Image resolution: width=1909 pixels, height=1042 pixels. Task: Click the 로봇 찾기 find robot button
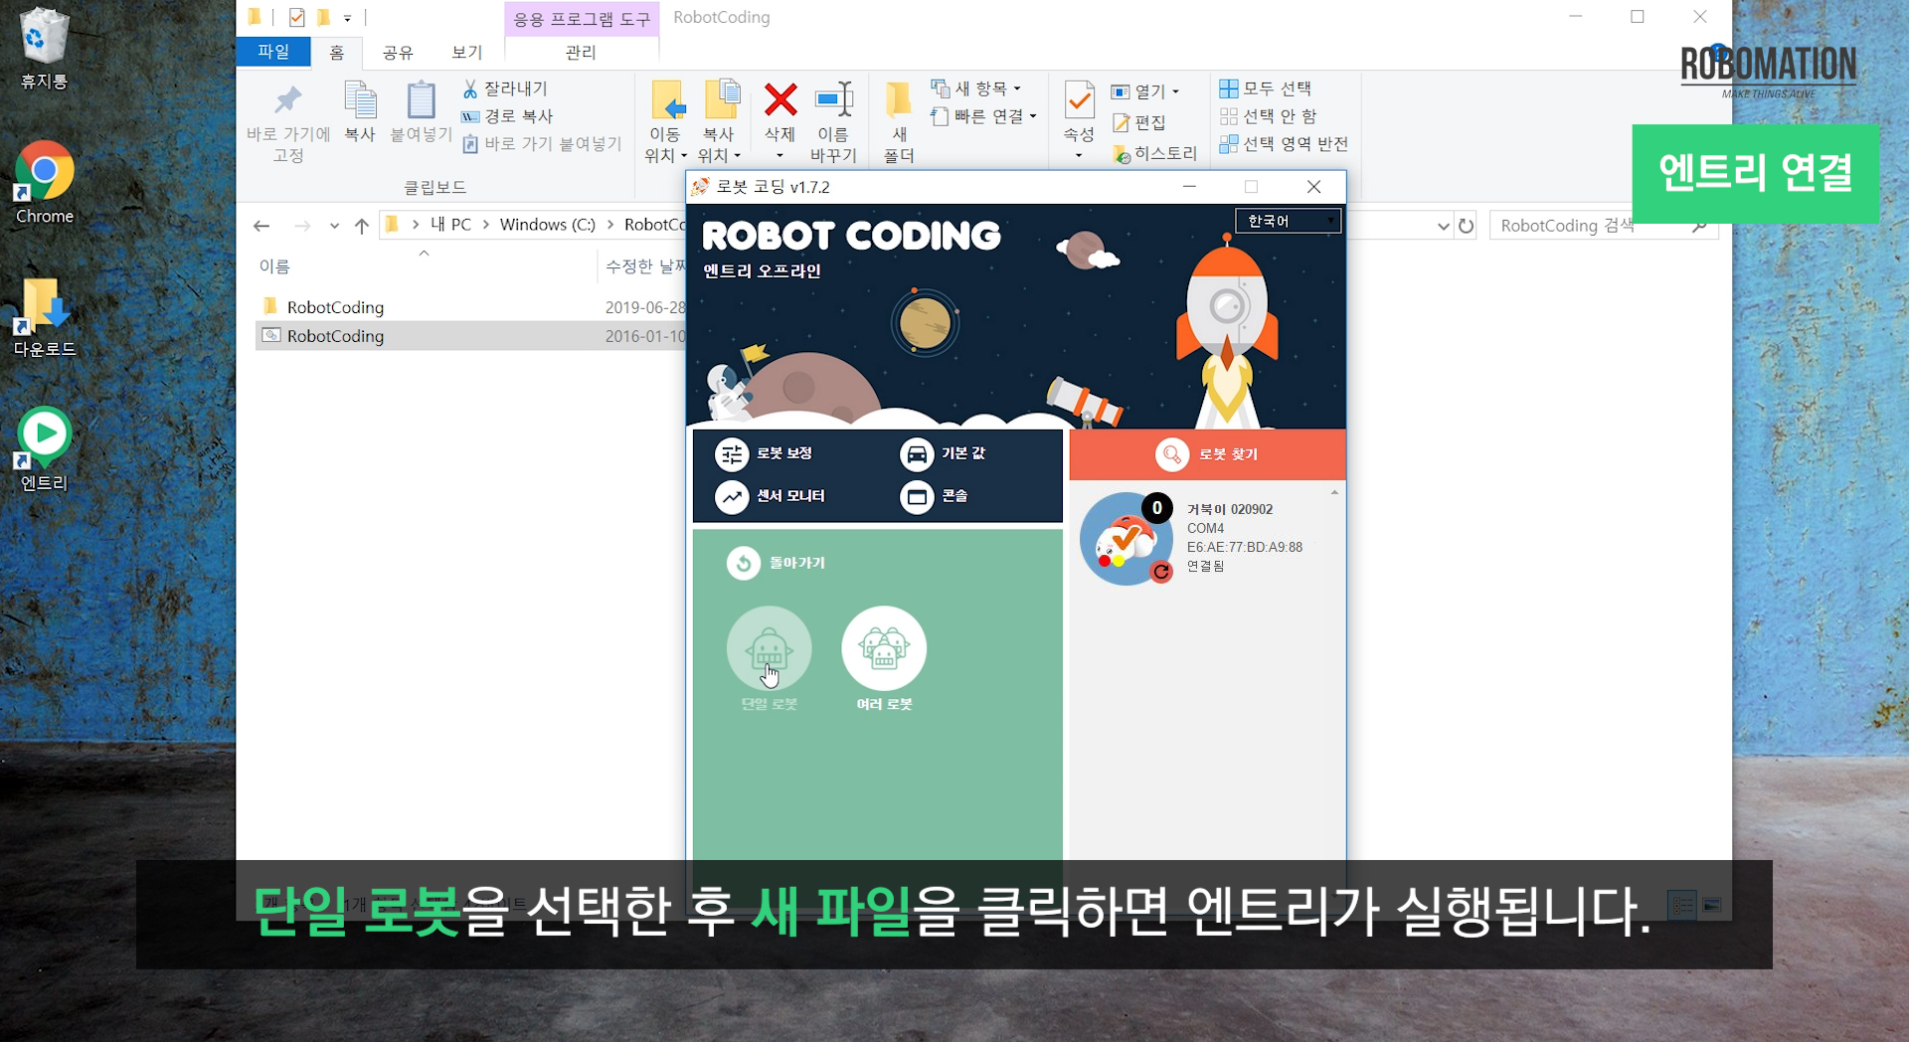[1207, 454]
